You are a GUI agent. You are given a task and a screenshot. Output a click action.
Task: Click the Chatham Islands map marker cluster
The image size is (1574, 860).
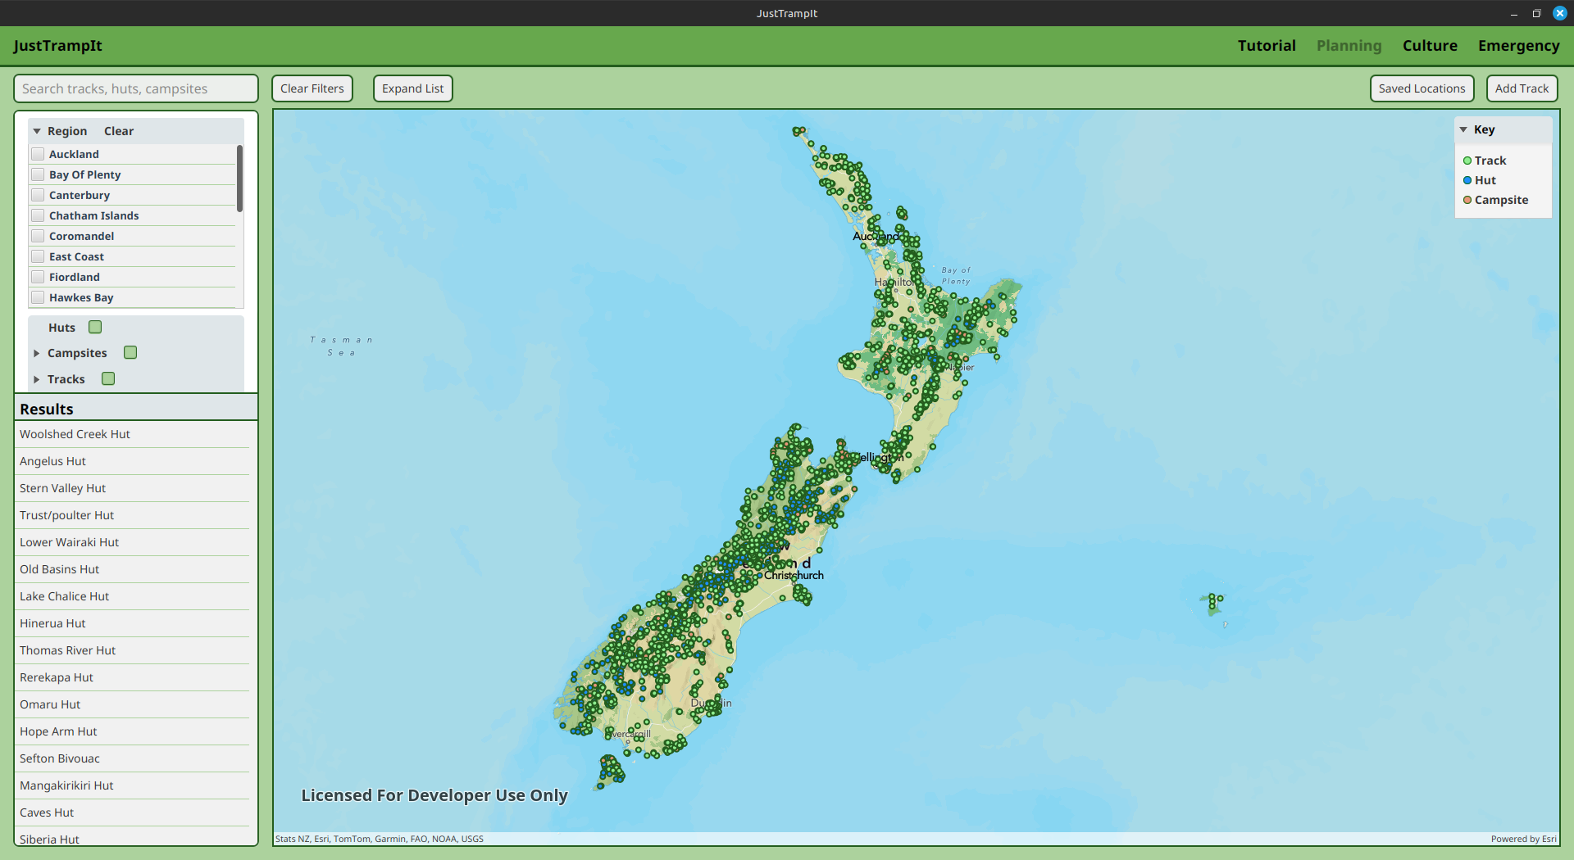1214,603
